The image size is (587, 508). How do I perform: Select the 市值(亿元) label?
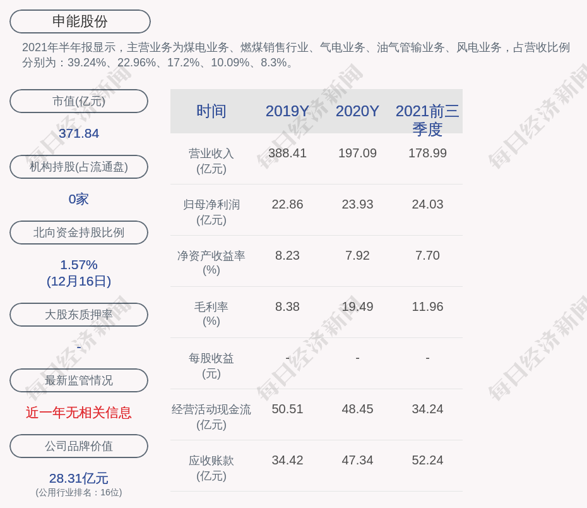coord(79,101)
